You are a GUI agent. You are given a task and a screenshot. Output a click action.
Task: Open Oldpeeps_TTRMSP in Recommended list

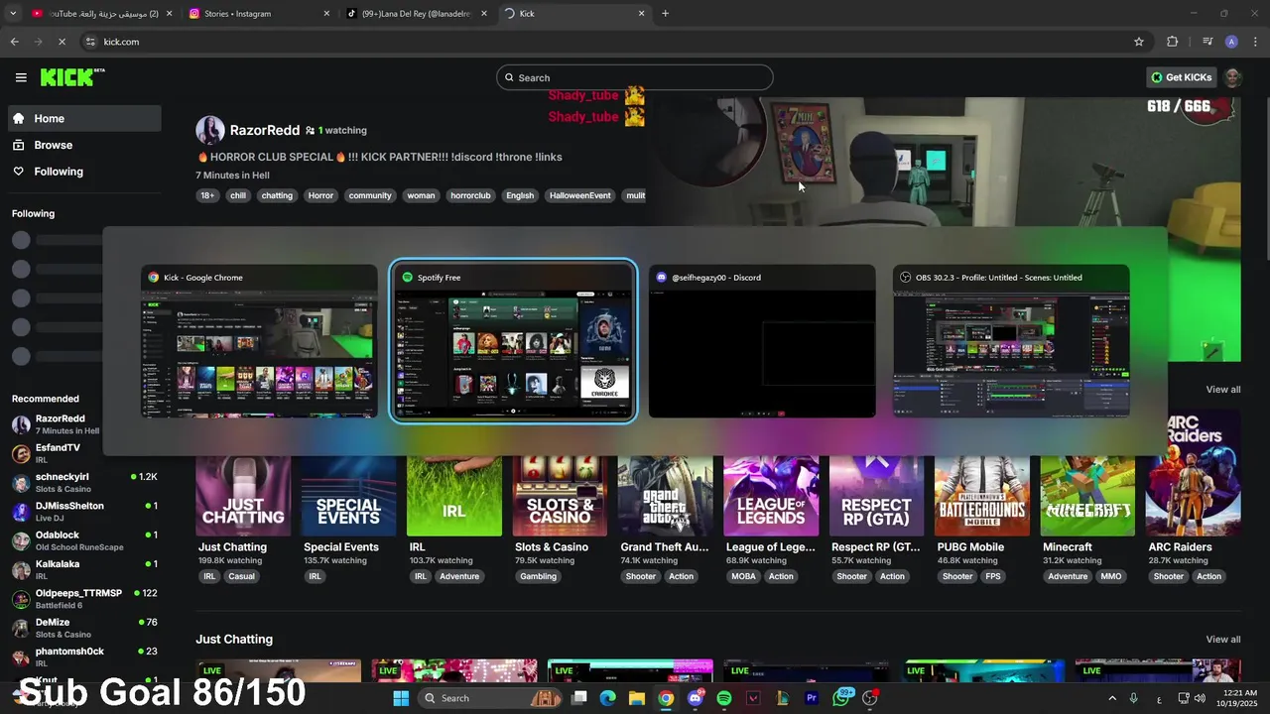point(83,598)
